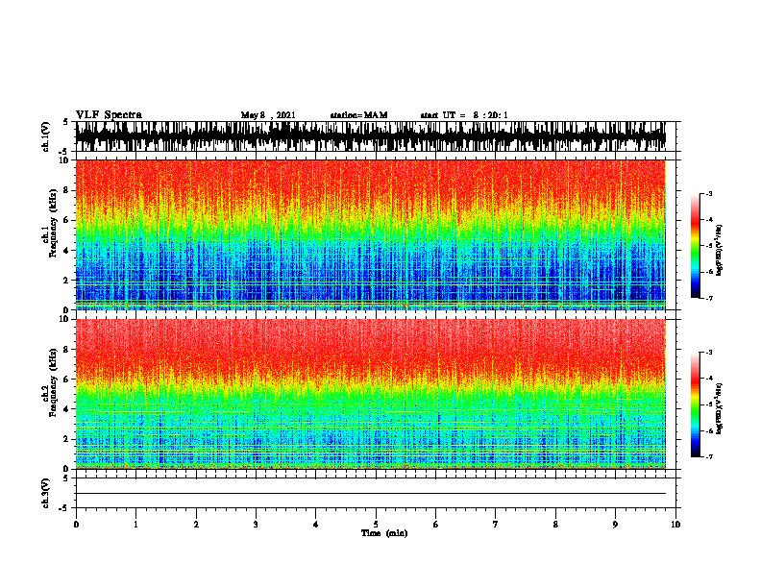Click the '-3' label on ch.1 color bar
Image resolution: width=761 pixels, height=588 pixels.
709,193
